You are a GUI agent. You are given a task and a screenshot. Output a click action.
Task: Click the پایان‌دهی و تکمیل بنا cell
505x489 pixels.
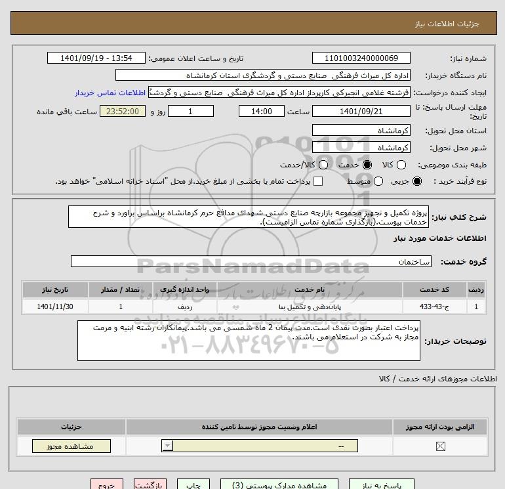coord(310,307)
